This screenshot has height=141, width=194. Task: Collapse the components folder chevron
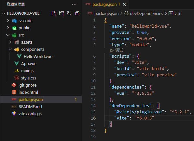[10, 49]
